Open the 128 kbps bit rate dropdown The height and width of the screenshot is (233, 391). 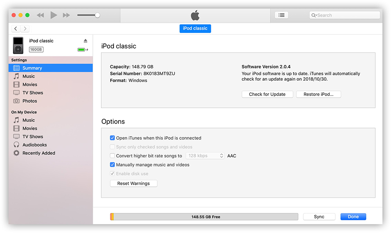[x=205, y=156]
